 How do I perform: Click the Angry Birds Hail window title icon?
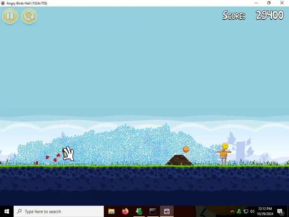coord(3,3)
